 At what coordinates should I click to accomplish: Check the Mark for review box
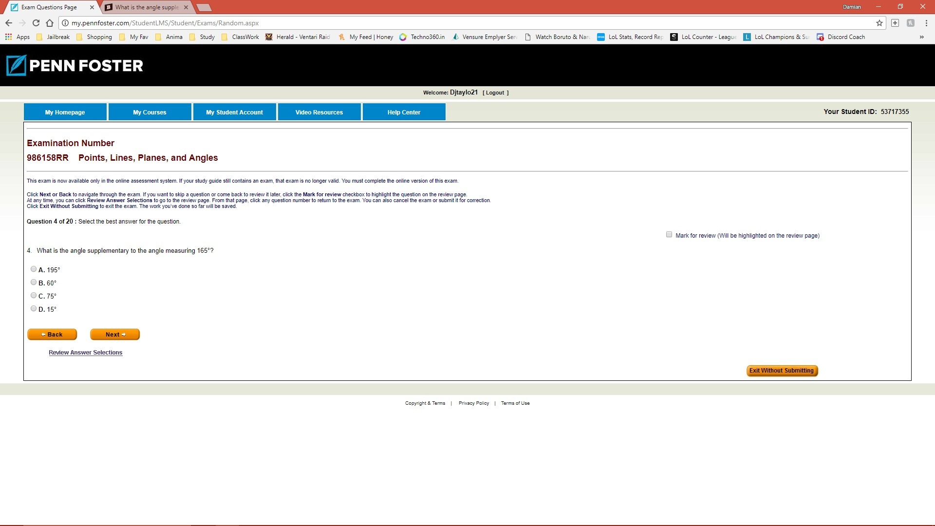point(669,235)
